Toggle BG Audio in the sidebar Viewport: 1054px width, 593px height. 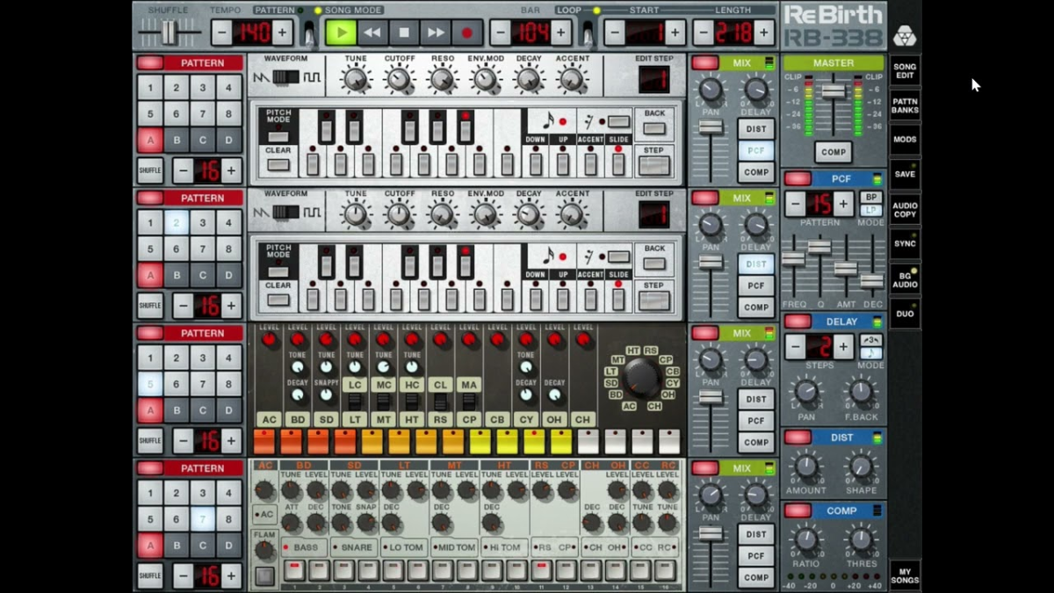905,278
